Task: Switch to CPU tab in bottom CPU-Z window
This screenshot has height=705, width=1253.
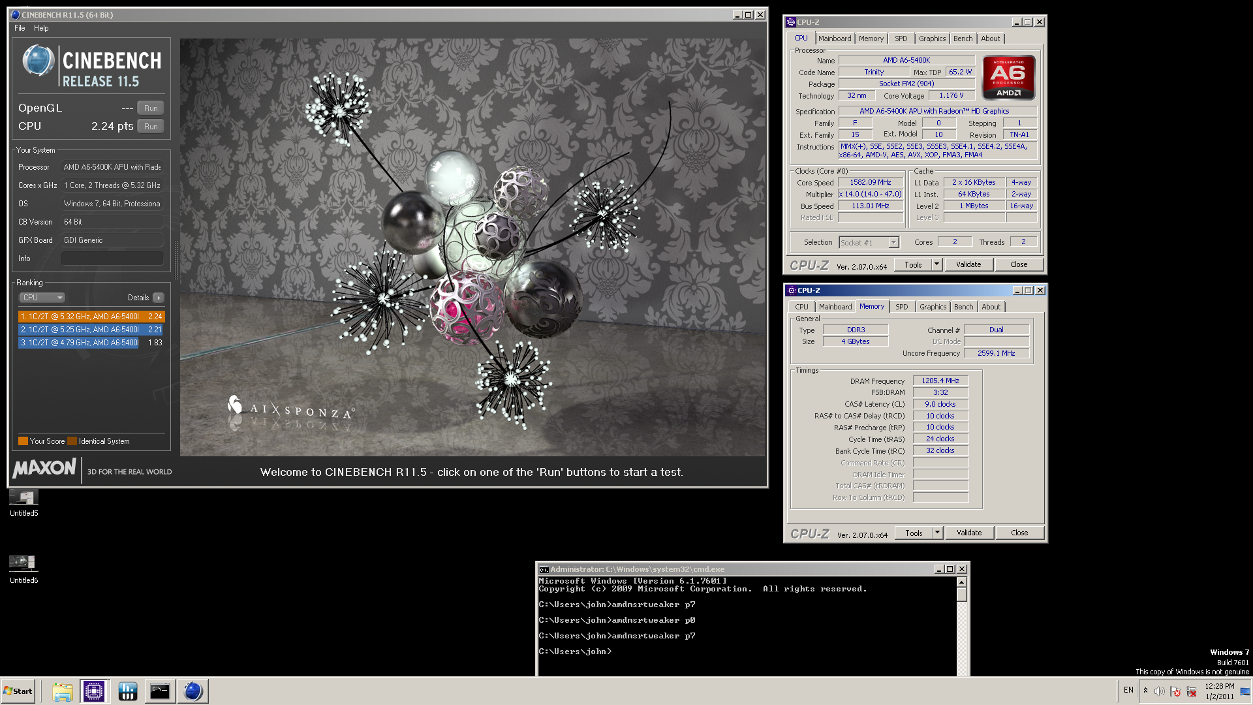Action: [x=801, y=307]
